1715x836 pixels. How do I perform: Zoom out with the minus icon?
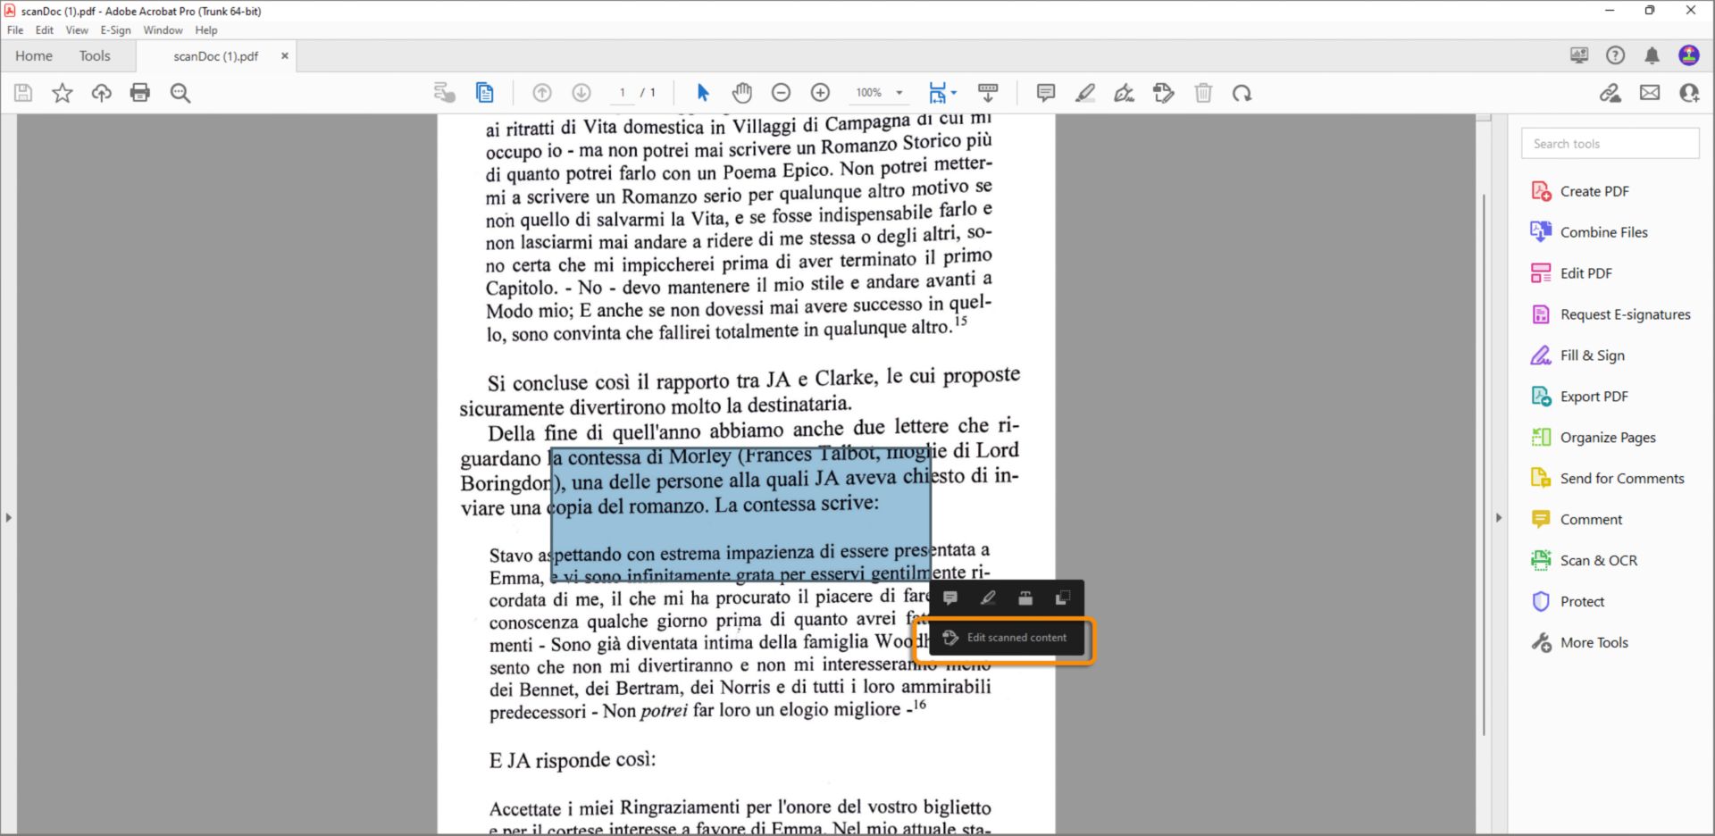781,92
